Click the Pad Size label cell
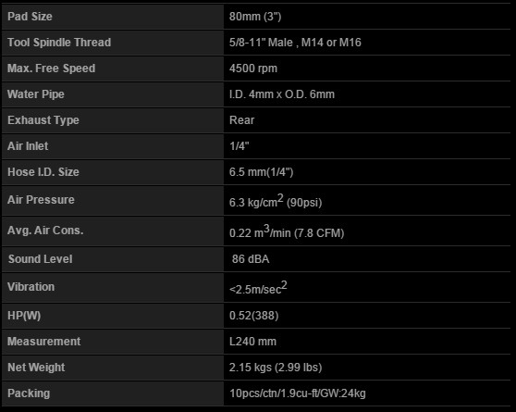Image resolution: width=516 pixels, height=412 pixels. pyautogui.click(x=113, y=17)
